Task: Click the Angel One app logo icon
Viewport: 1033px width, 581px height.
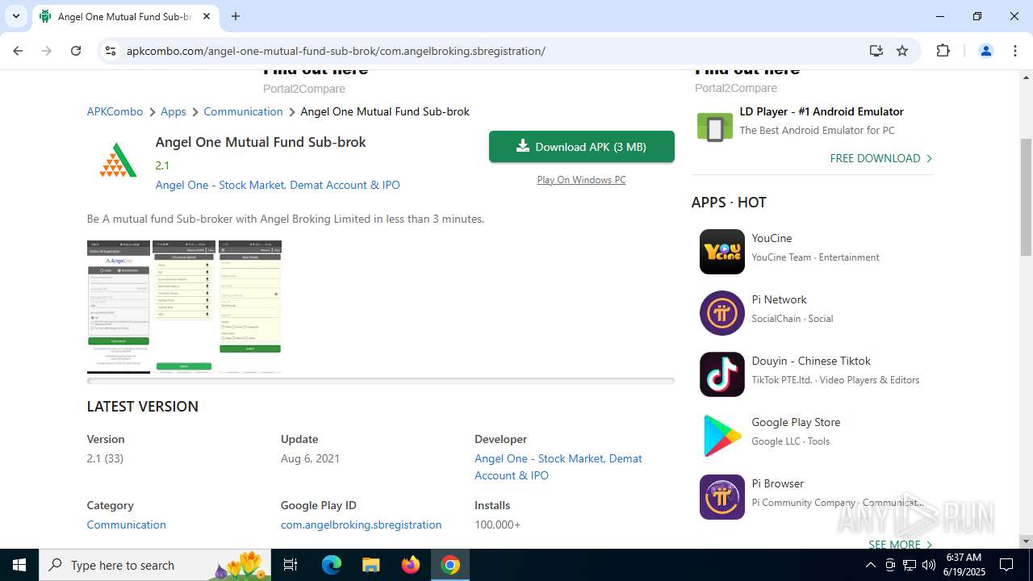Action: (x=118, y=160)
